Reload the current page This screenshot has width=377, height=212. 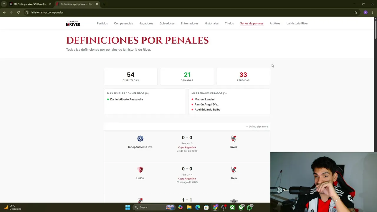click(18, 12)
